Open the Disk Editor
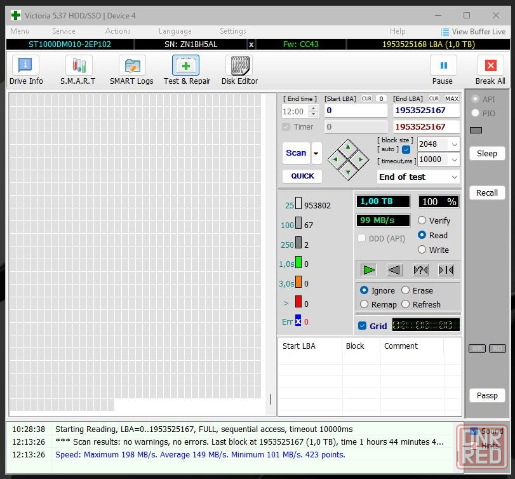The width and height of the screenshot is (515, 479). tap(239, 69)
